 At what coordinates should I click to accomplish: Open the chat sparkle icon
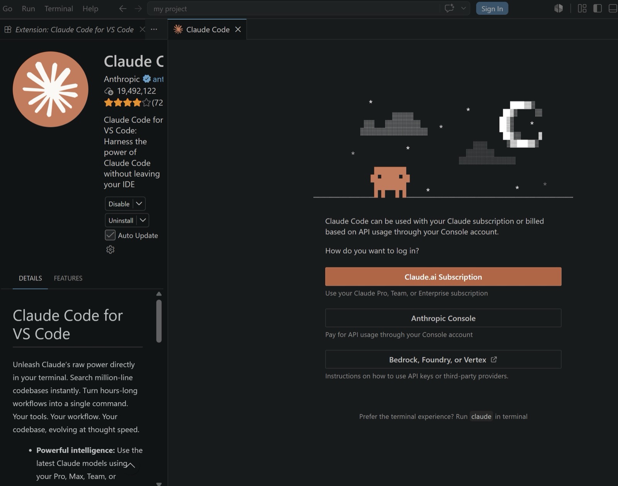[x=449, y=8]
